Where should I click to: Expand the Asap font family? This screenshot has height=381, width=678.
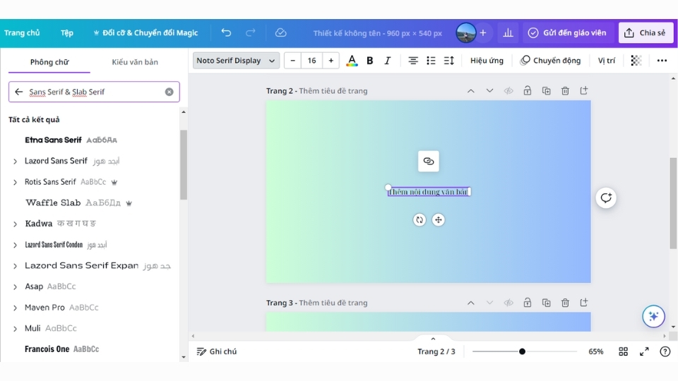pyautogui.click(x=15, y=287)
